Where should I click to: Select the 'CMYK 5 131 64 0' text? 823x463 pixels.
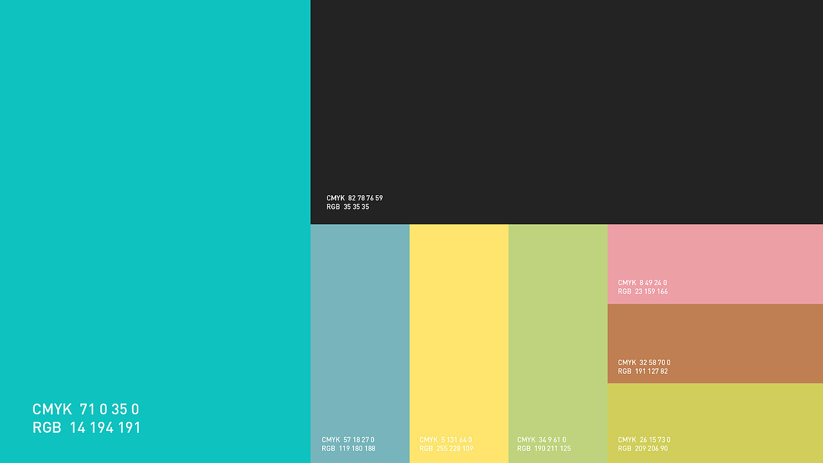tap(446, 440)
